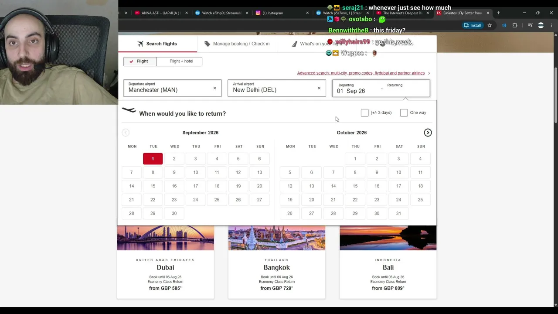This screenshot has height=314, width=558.
Task: Open the browser extensions puzzle icon
Action: click(x=515, y=25)
